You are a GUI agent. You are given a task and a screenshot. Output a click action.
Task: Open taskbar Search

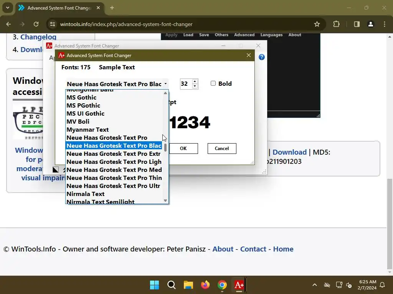pyautogui.click(x=172, y=285)
